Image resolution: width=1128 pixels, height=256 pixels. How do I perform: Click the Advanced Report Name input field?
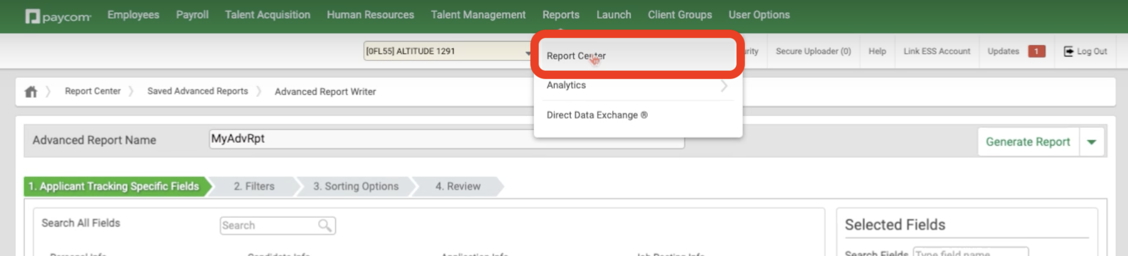[447, 139]
